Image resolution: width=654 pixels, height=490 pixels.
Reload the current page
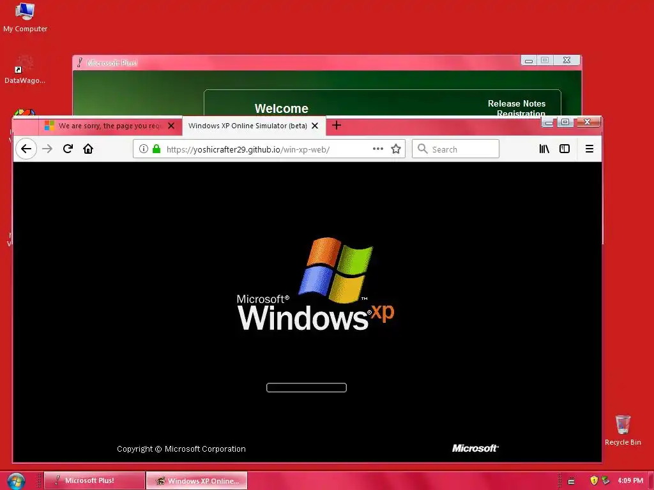click(68, 149)
